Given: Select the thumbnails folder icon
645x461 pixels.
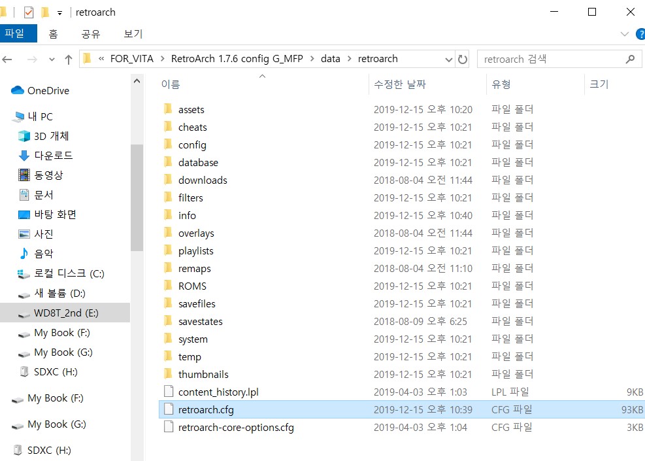Looking at the screenshot, I should [168, 374].
